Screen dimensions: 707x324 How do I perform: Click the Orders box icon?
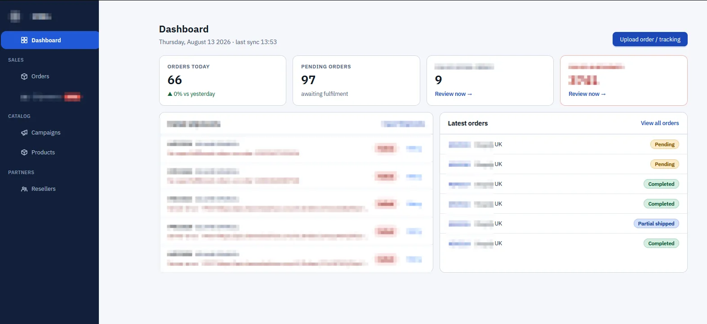[x=24, y=76]
